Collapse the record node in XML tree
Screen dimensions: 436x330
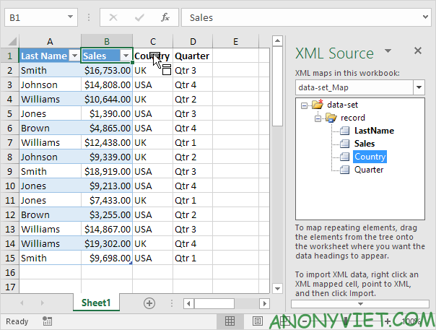tap(317, 118)
